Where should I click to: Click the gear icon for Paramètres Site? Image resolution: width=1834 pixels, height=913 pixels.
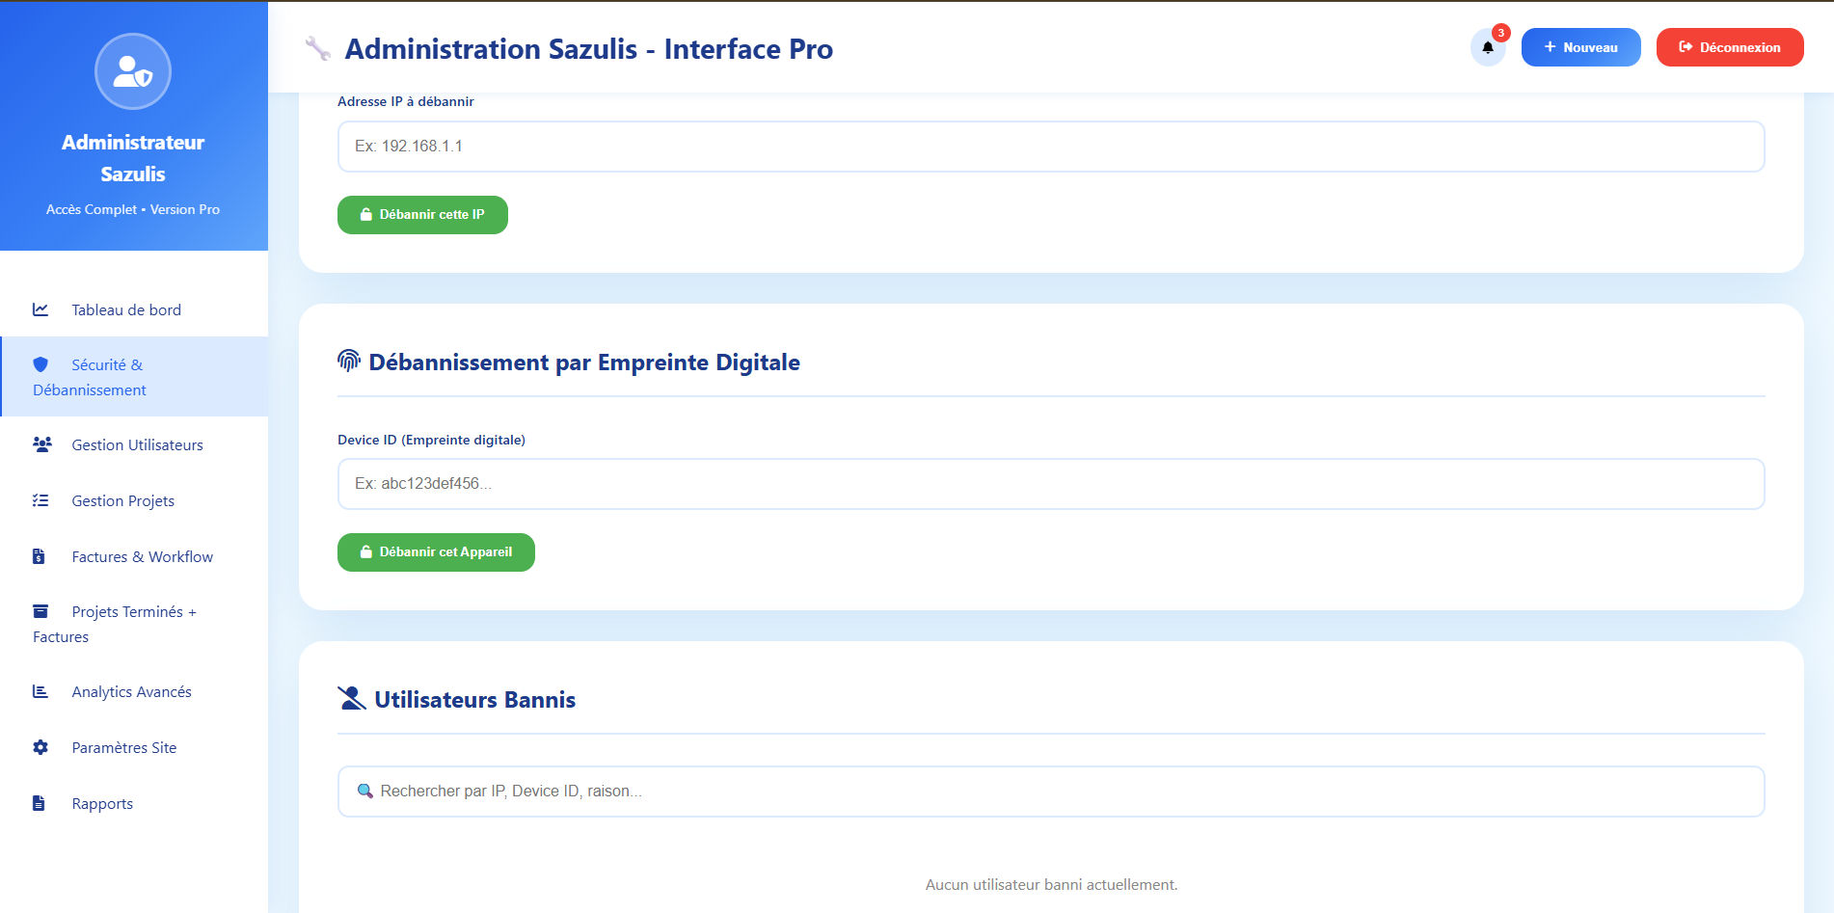40,747
